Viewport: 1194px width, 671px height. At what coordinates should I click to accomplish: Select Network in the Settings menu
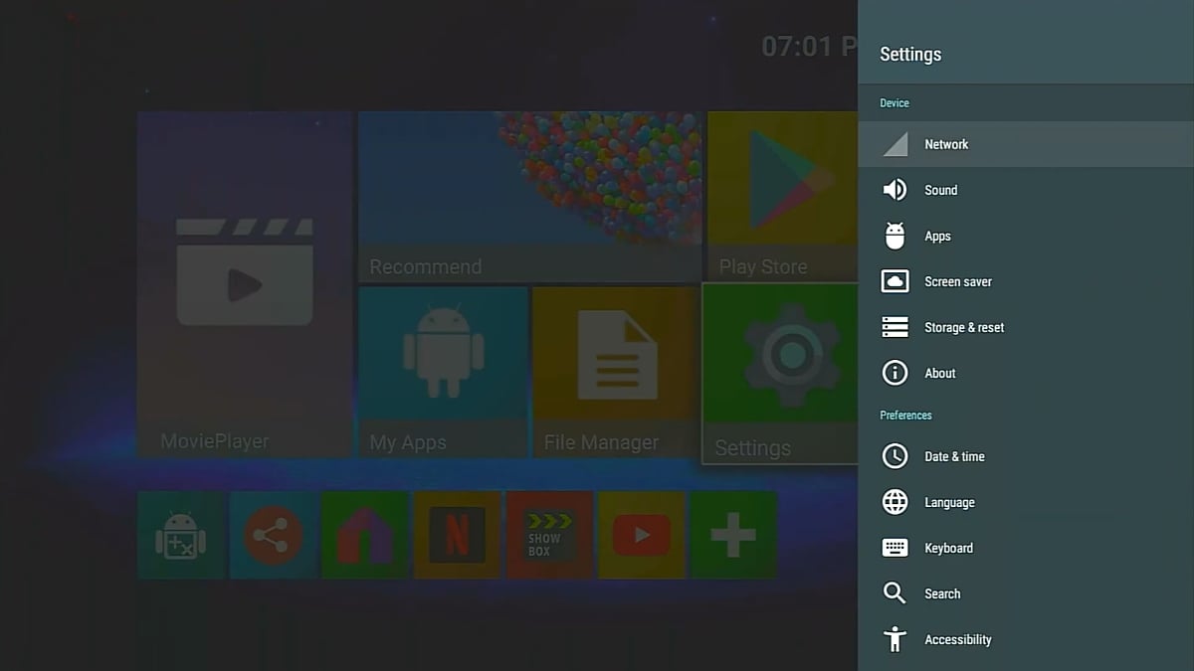(1026, 144)
